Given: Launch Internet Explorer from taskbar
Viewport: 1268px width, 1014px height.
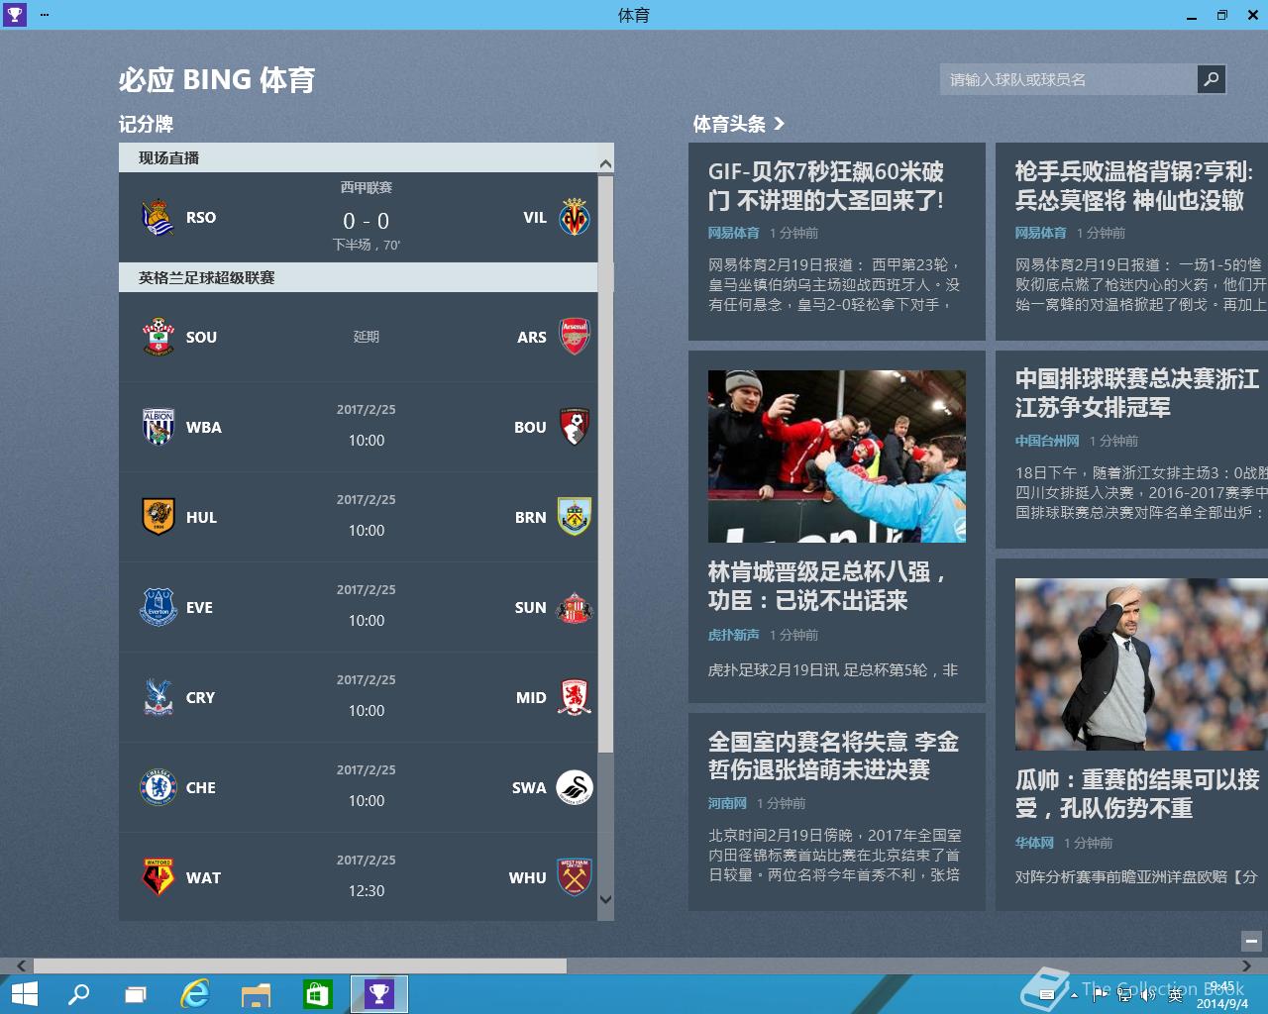Looking at the screenshot, I should coord(195,994).
